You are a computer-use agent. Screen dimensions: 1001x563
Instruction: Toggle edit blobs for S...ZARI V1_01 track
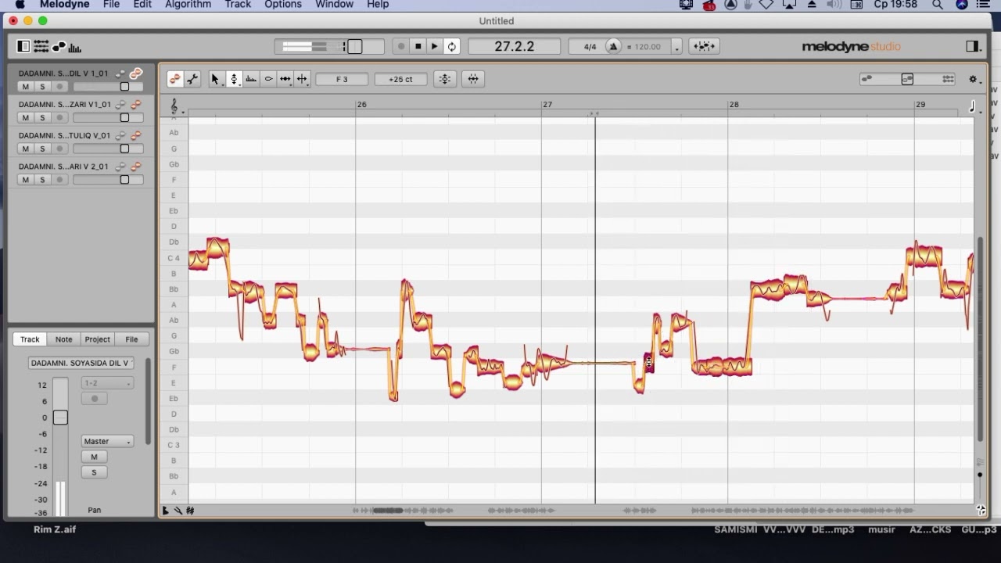136,105
